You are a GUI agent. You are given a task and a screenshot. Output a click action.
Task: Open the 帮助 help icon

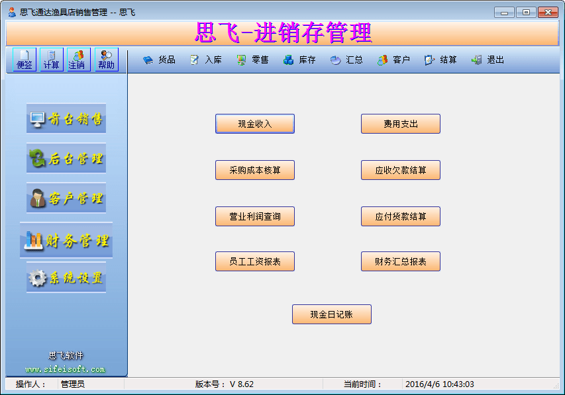(x=106, y=60)
